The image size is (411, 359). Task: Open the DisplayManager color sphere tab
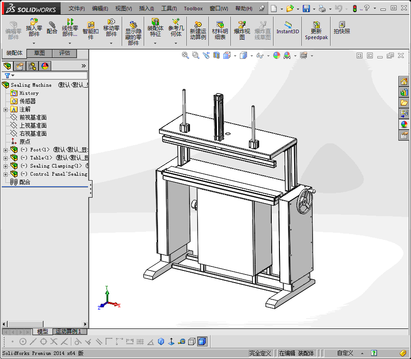point(44,66)
